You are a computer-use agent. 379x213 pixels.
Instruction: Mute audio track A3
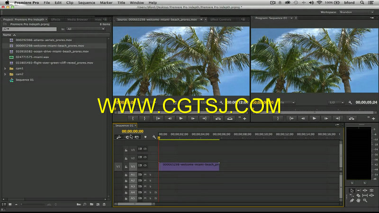(x=145, y=186)
